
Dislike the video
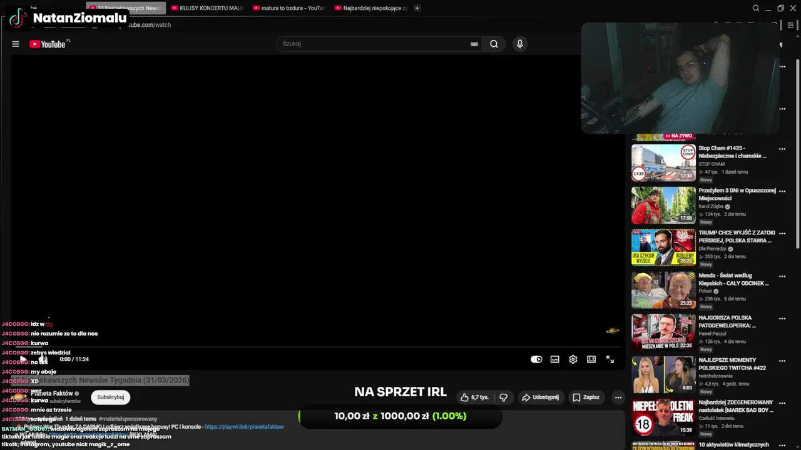coord(503,397)
